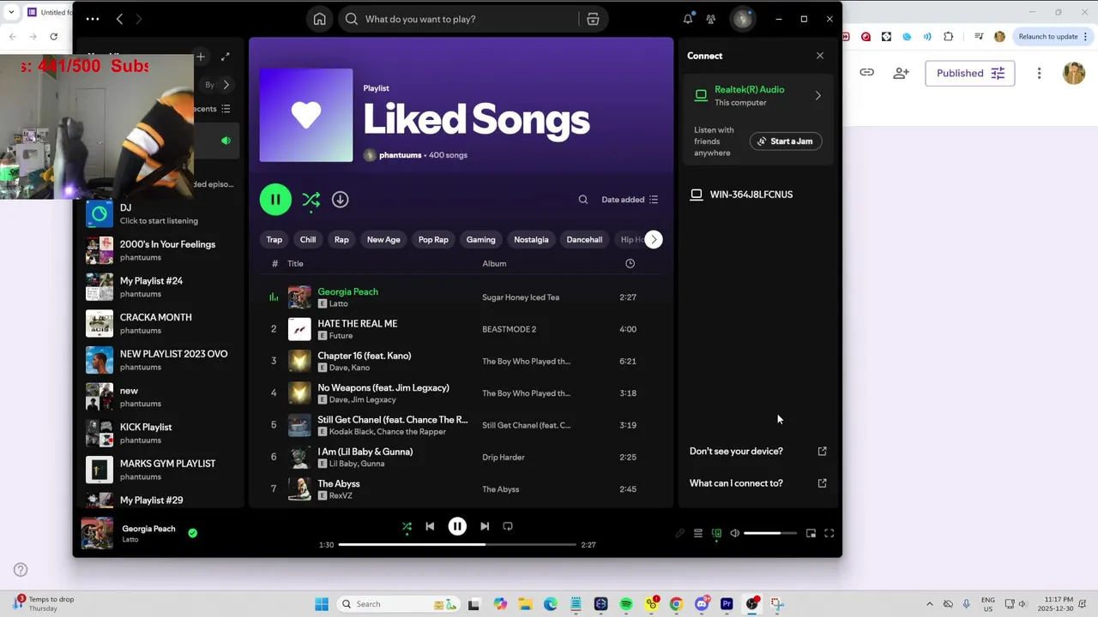1098x617 pixels.
Task: Show more library filters with the chevron
Action: [226, 85]
